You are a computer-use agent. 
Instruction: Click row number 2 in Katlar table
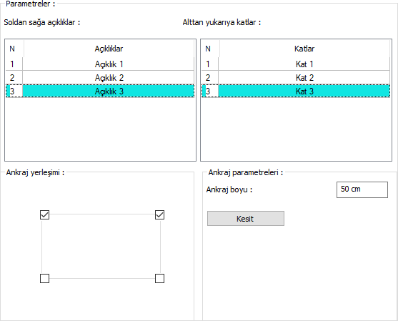point(208,77)
